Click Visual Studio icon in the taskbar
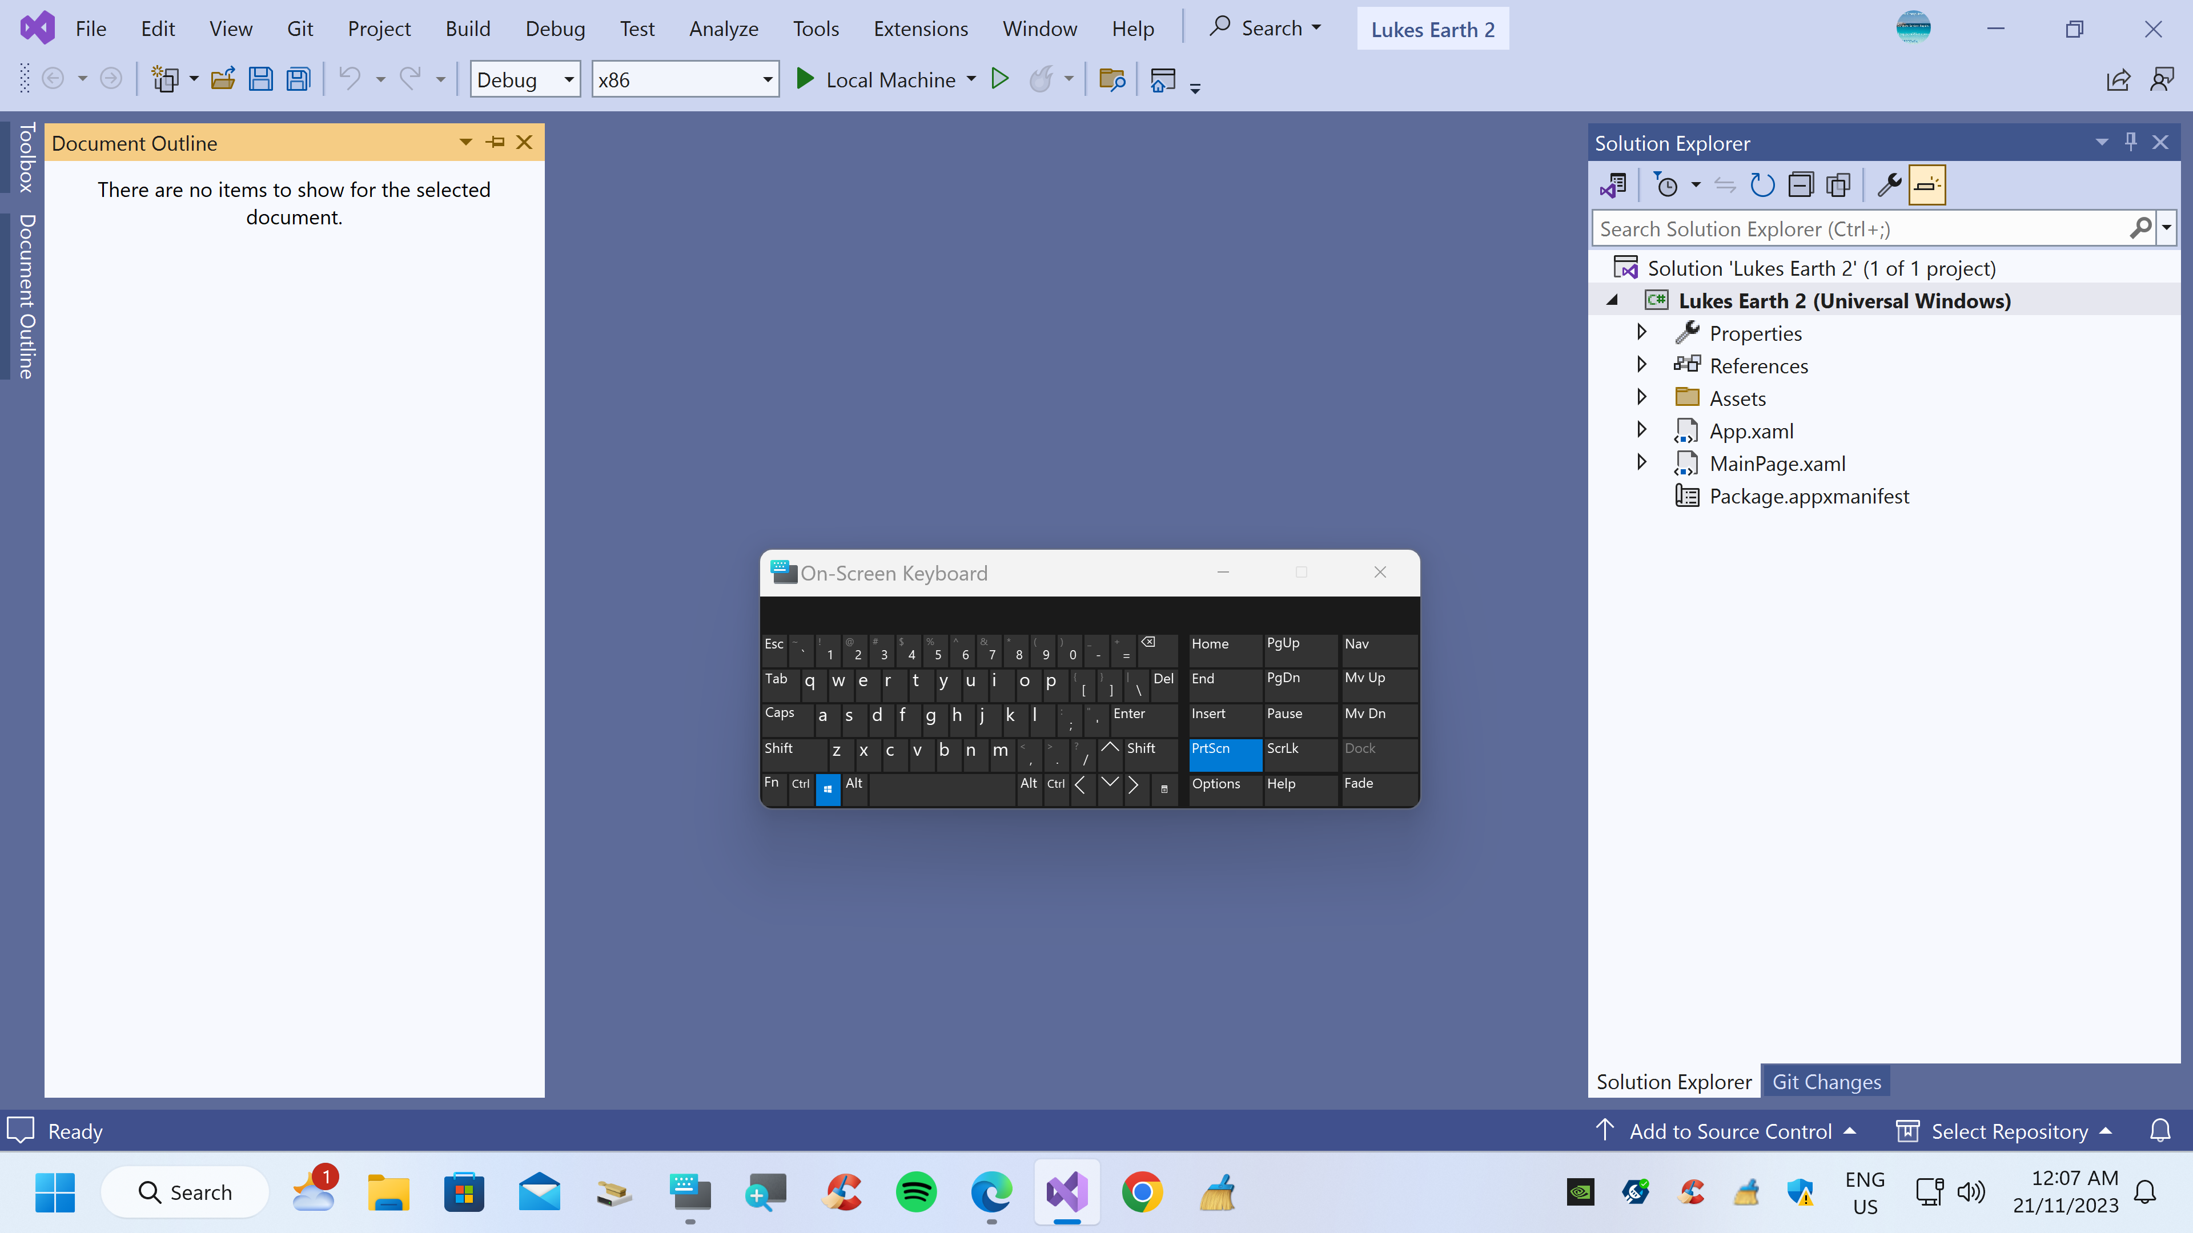 pyautogui.click(x=1066, y=1191)
